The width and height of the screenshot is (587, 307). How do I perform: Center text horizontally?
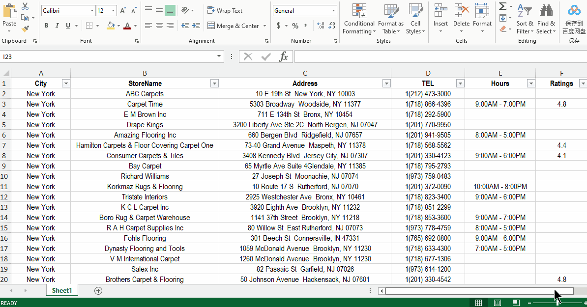[159, 26]
